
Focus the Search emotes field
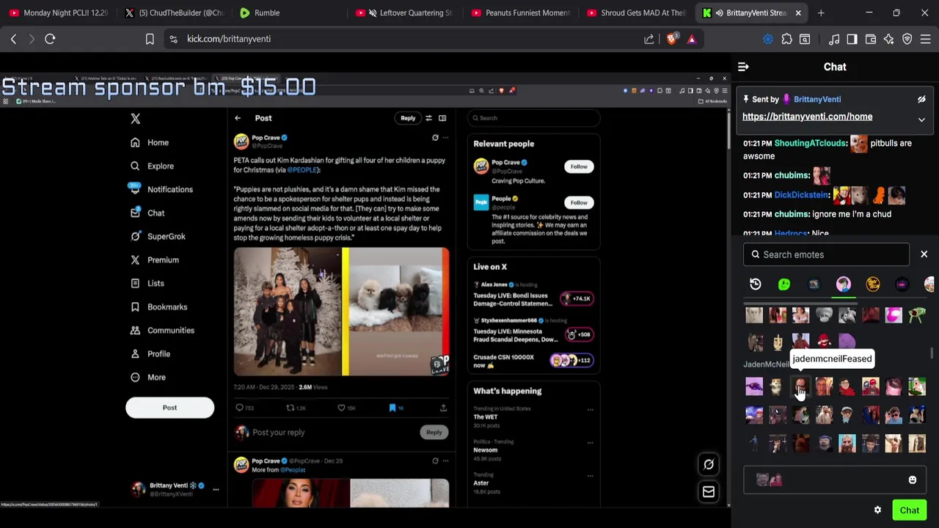point(826,254)
